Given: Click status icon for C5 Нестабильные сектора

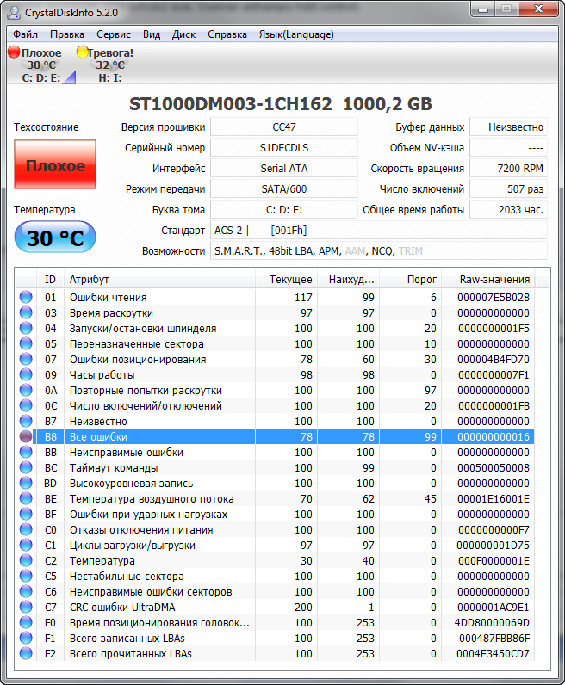Looking at the screenshot, I should [26, 577].
